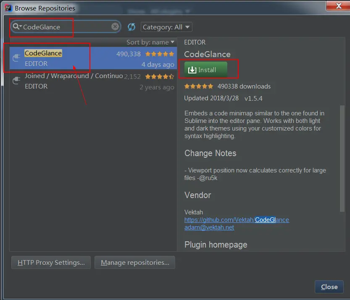Click the CodeGlance plugin plug icon
Screen dimensions: 350x300
pyautogui.click(x=16, y=58)
